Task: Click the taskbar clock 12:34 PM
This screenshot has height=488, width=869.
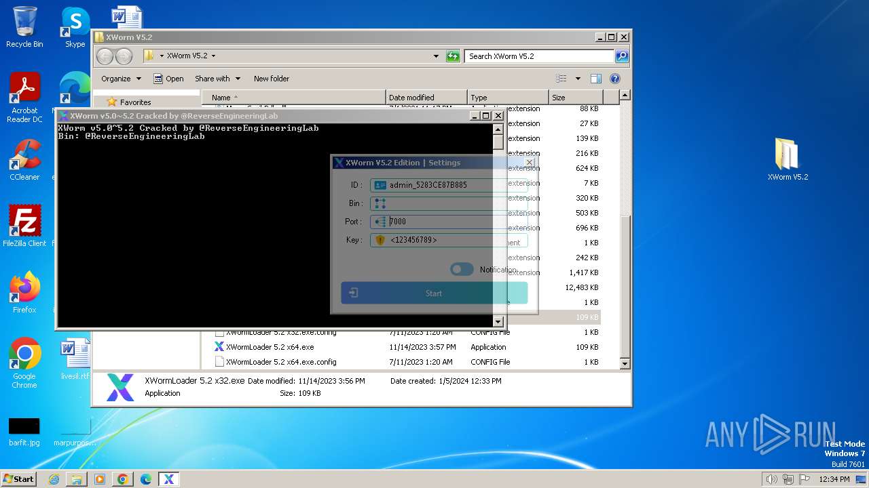Action: (834, 479)
